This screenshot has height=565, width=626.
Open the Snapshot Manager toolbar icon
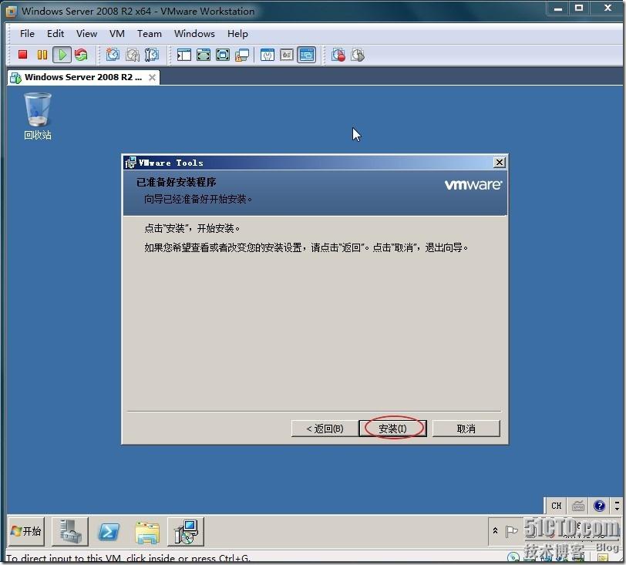tap(152, 55)
